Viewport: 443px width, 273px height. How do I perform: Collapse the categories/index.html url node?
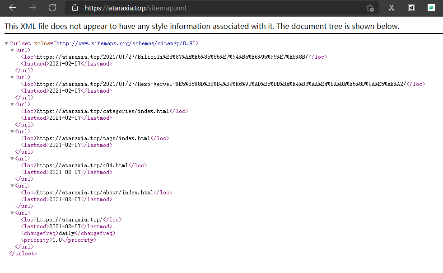[12, 104]
